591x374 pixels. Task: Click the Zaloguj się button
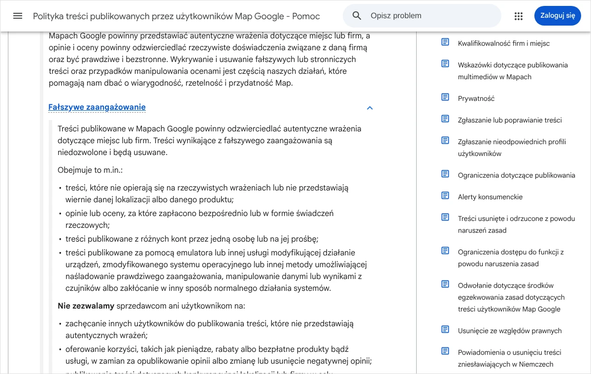tap(558, 16)
